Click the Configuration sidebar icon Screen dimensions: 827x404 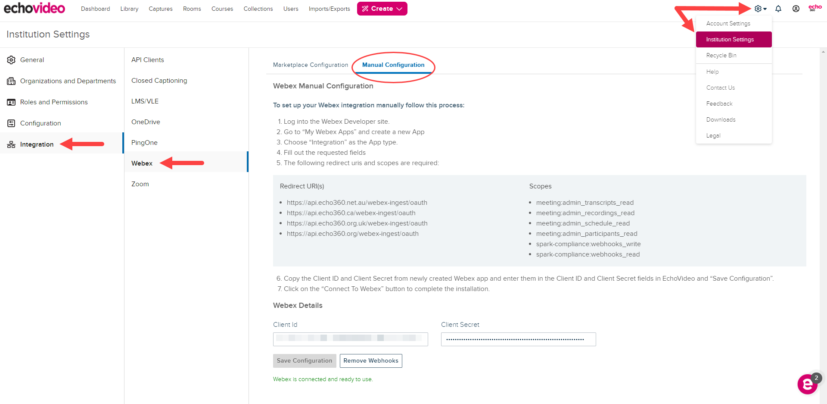[x=11, y=123]
